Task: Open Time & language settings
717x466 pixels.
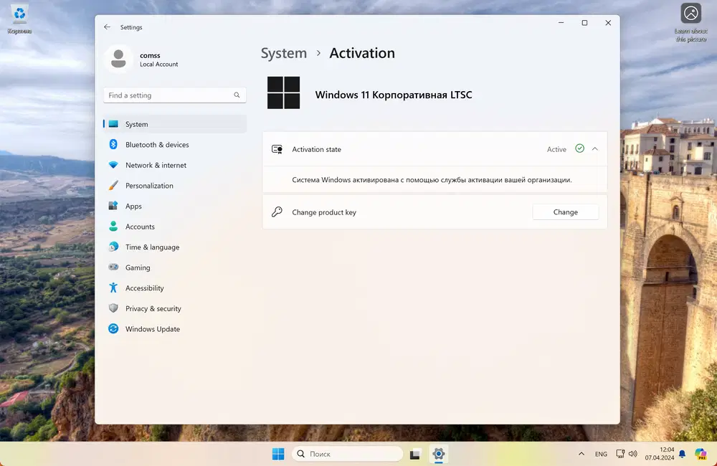Action: click(x=175, y=247)
